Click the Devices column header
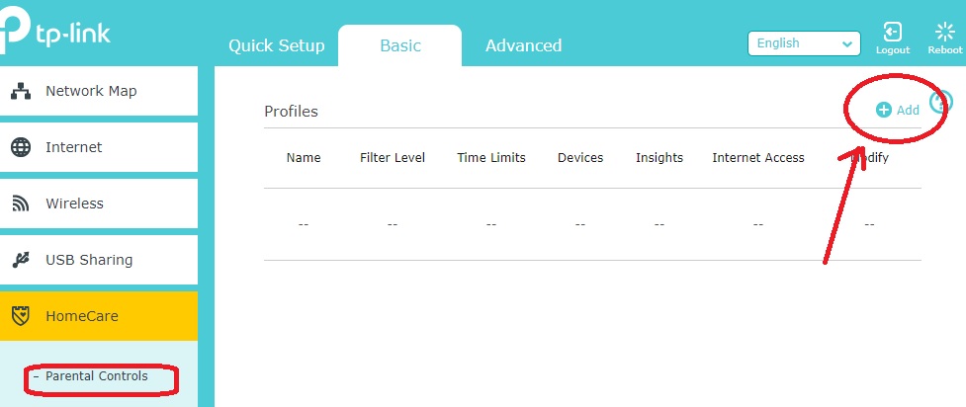Viewport: 966px width, 407px height. click(580, 158)
